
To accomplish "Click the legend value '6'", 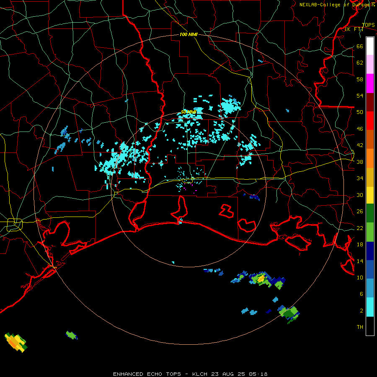I will pos(361,294).
